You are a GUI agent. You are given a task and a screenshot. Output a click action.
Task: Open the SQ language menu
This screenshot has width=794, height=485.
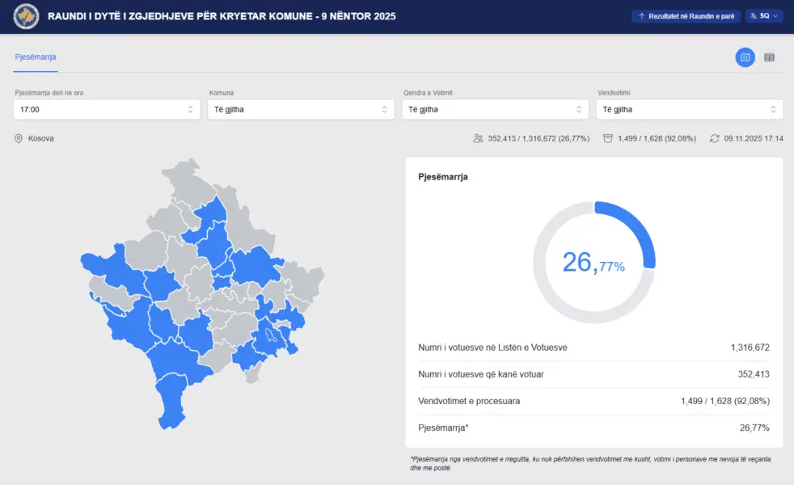[x=764, y=16]
